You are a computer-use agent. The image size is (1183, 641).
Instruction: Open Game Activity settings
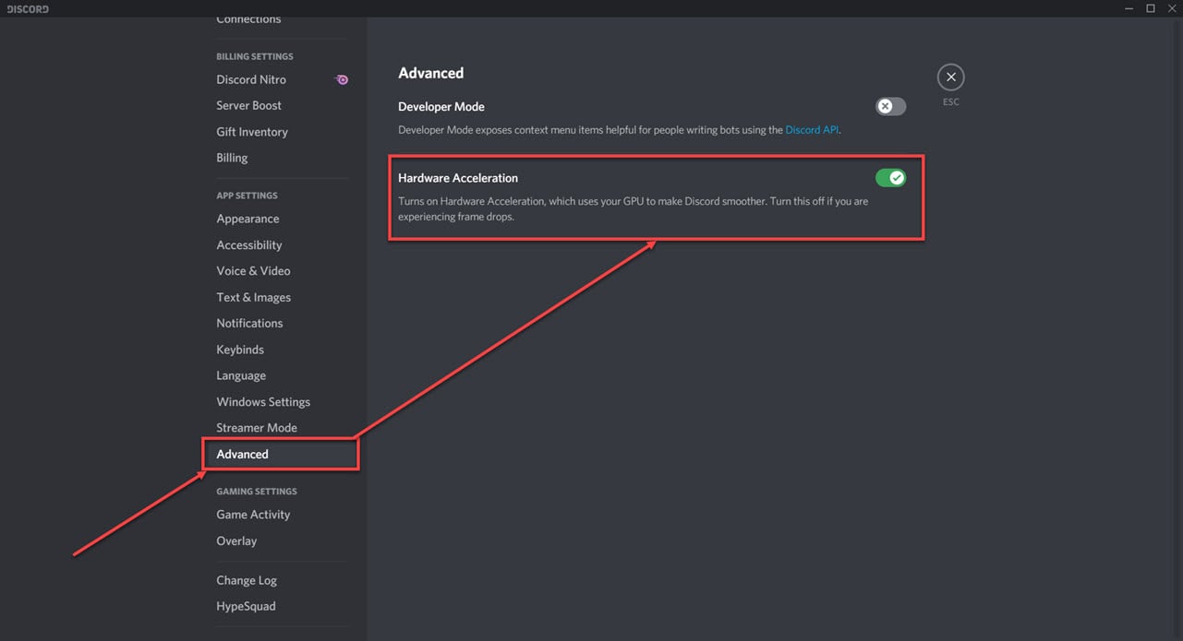pos(253,515)
